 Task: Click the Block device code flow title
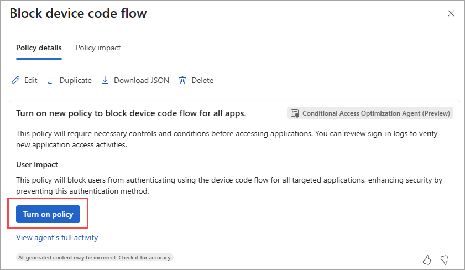(x=79, y=13)
